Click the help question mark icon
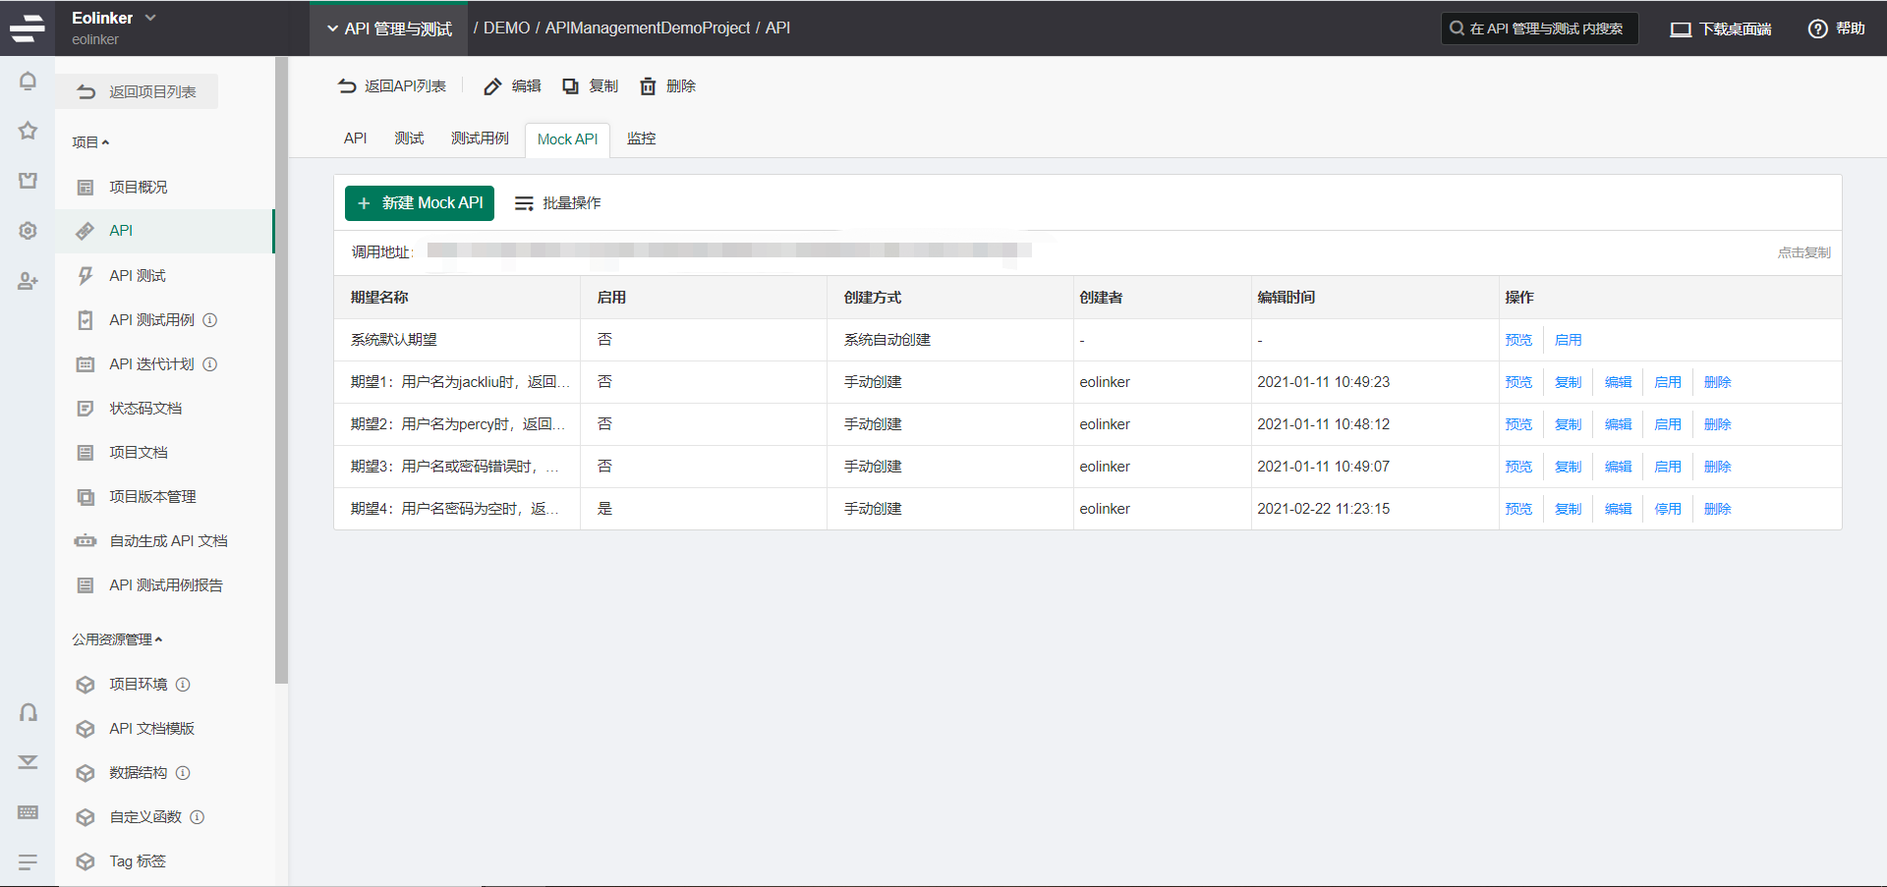 (1817, 28)
